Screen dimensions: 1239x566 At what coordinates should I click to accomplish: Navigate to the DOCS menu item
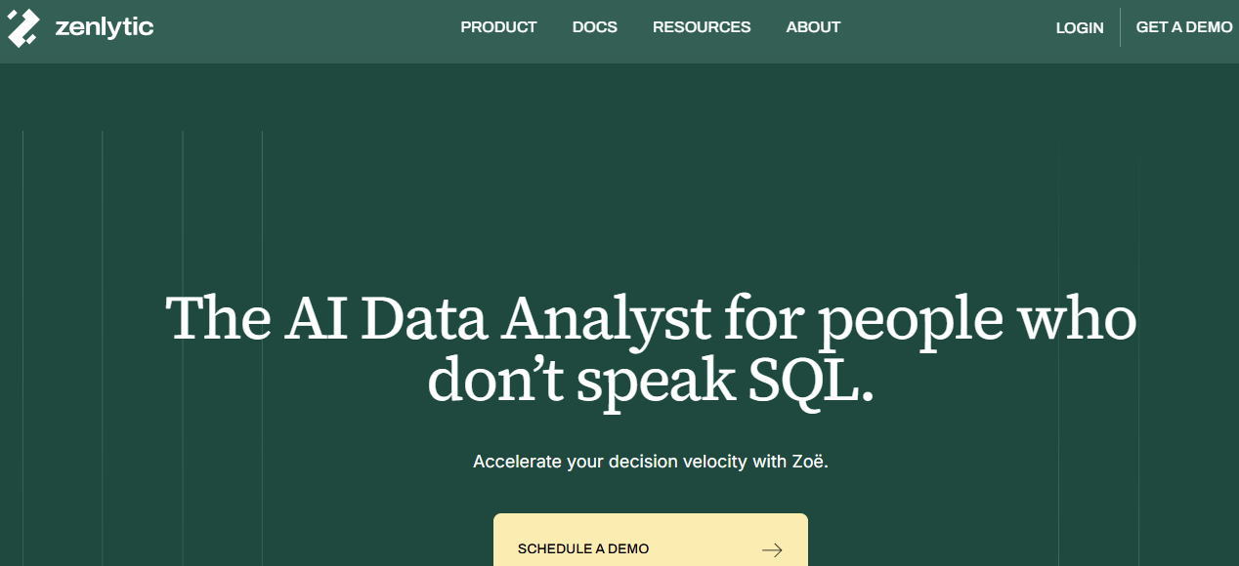[594, 27]
